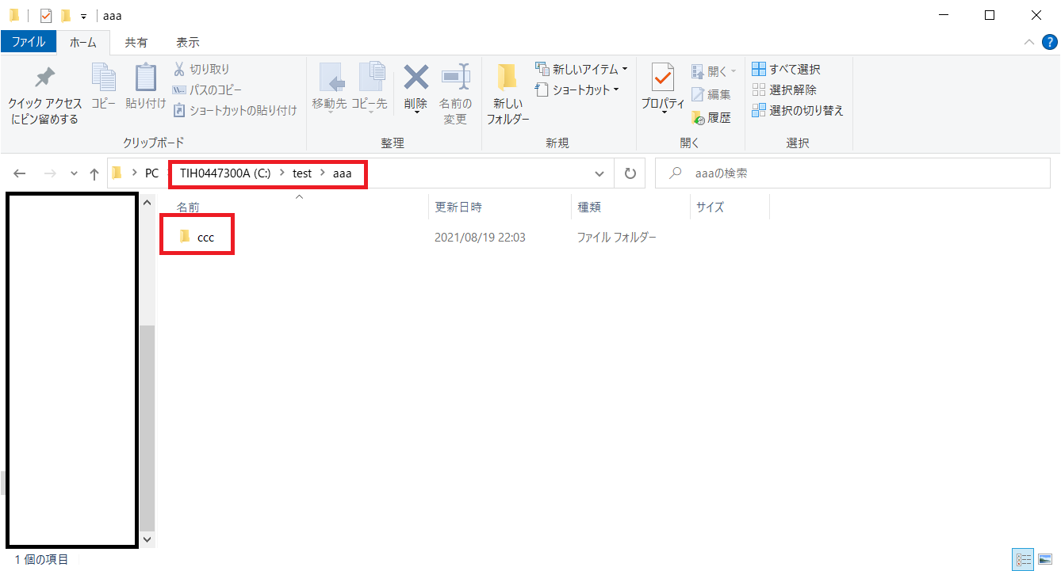Go back with the left arrow
Viewport: 1061px width, 571px height.
pos(20,173)
